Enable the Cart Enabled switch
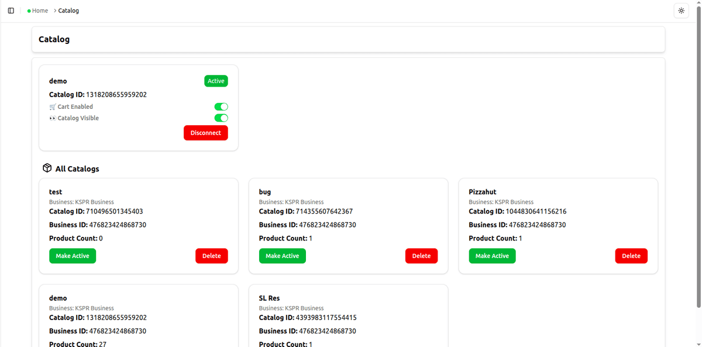The height and width of the screenshot is (347, 702). (x=221, y=106)
